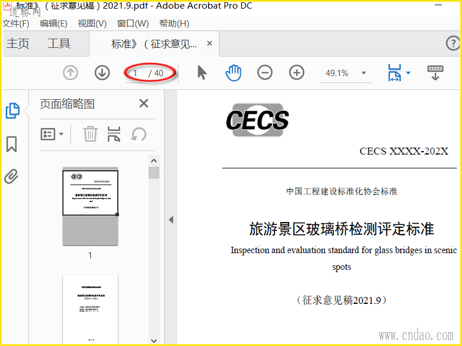Click the text （征求意见稿2021.9）
The image size is (462, 346).
click(341, 300)
